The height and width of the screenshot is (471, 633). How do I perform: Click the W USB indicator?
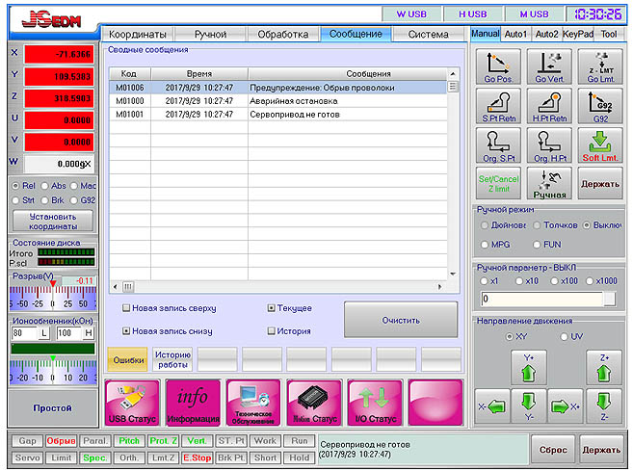coord(411,14)
